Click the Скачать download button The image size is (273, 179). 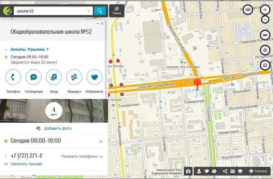(258, 171)
